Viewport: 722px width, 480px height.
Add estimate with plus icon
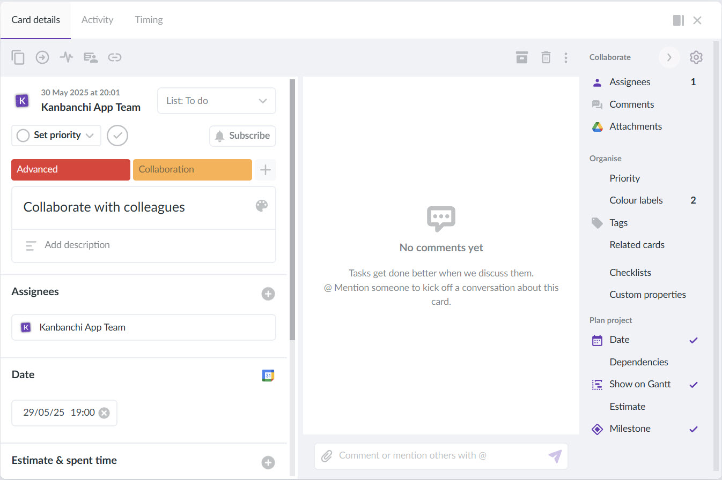(268, 463)
